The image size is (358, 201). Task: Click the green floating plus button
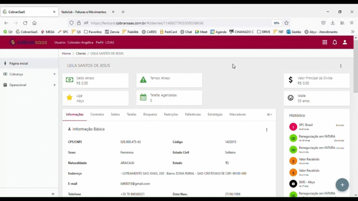[x=342, y=185]
